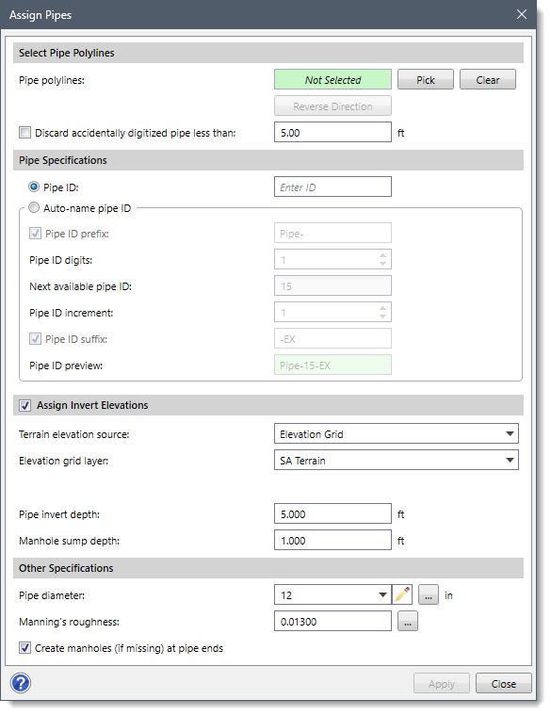Select the Auto-name pipe ID radio button

(34, 208)
